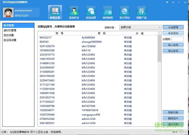Screen dimensions: 189x135
Task: Select 虚拟机管理 in the sidebar
Action: [18, 30]
